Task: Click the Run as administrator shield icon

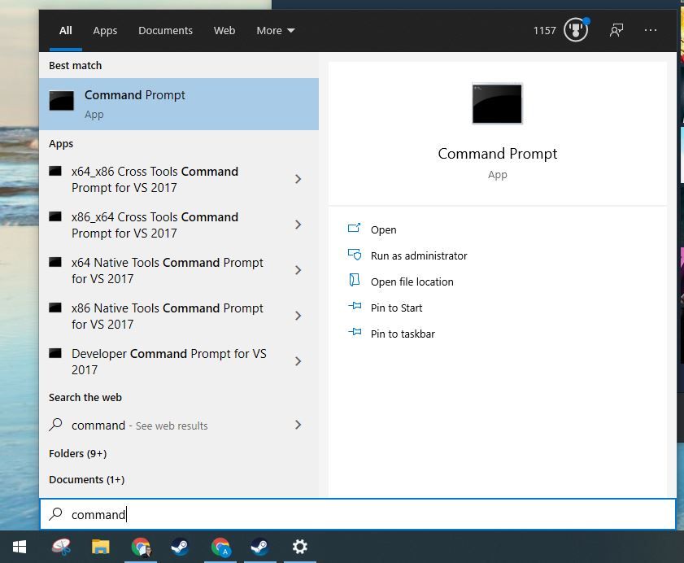Action: coord(354,255)
